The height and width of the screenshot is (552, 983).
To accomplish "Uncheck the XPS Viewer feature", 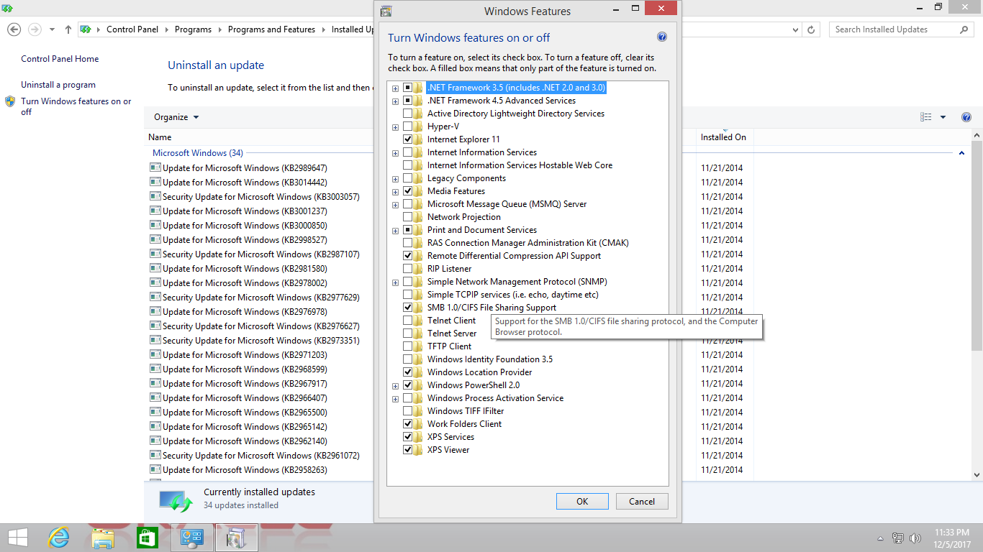I will pos(408,450).
